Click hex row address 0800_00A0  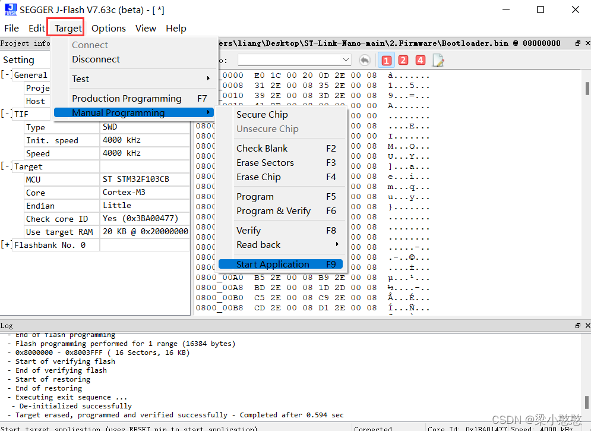219,278
